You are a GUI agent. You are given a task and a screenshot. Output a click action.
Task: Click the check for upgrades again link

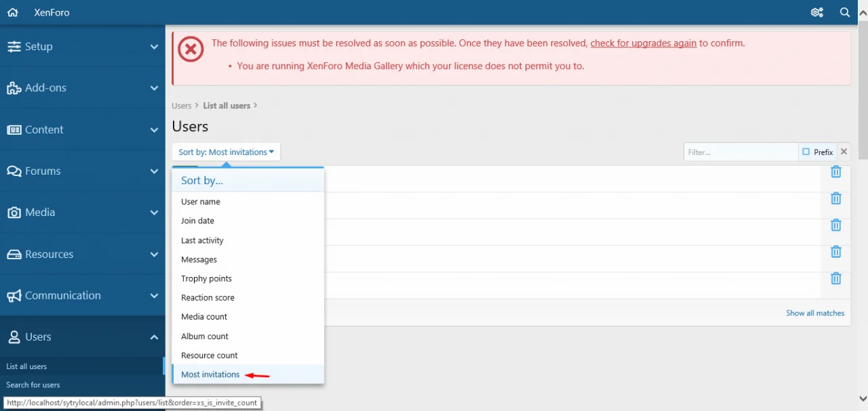(x=643, y=43)
